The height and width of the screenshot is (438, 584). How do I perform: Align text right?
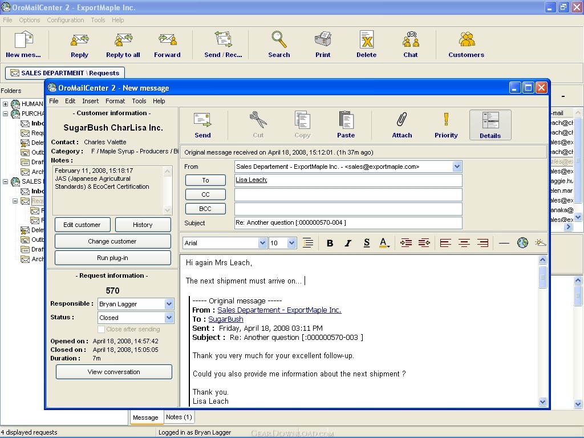click(482, 243)
